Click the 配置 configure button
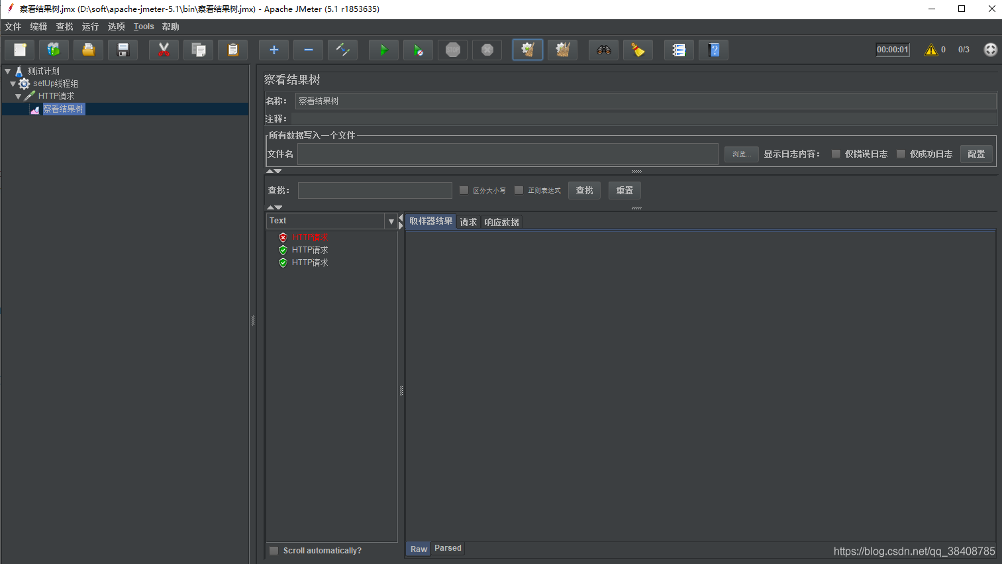This screenshot has width=1002, height=564. click(976, 154)
